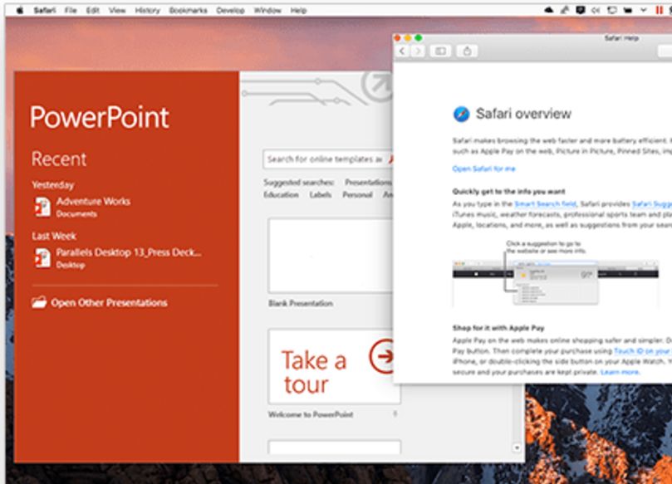Click the Share button in Safari Help
672x484 pixels.
click(x=467, y=51)
